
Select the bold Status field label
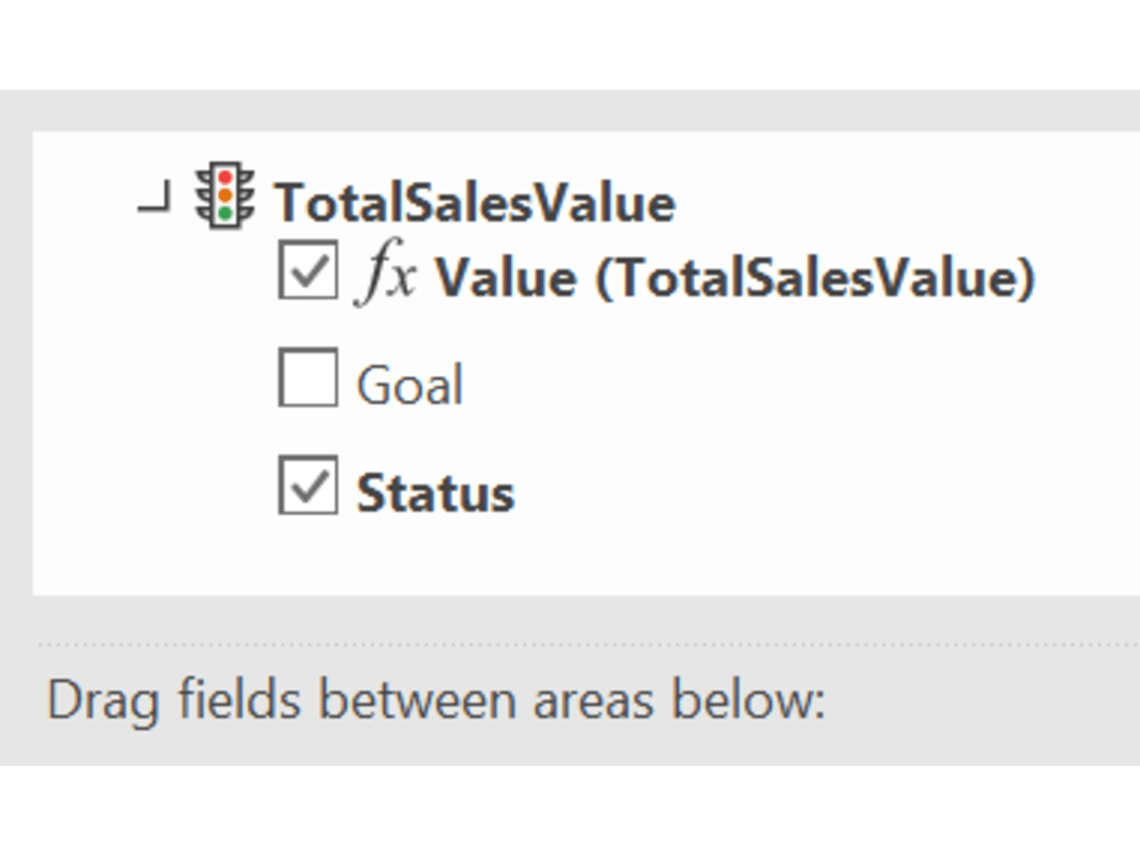click(435, 493)
